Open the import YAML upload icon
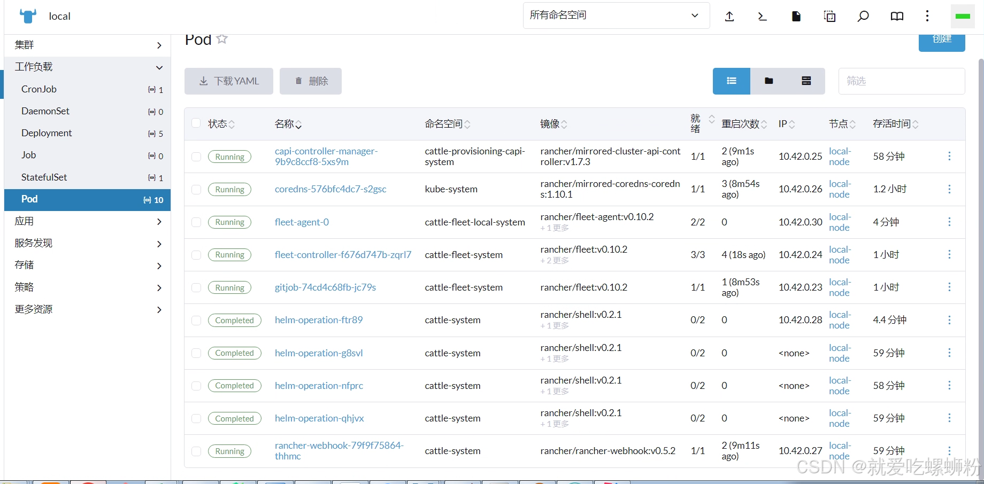984x484 pixels. pos(729,17)
